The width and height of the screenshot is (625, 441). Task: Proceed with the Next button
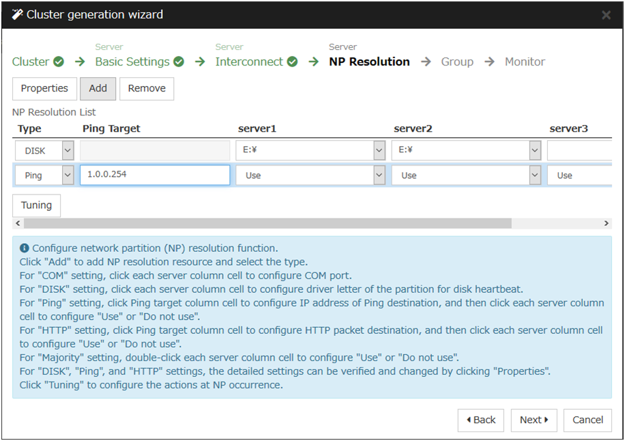(534, 420)
